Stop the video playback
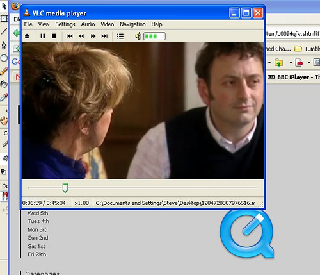 point(54,36)
